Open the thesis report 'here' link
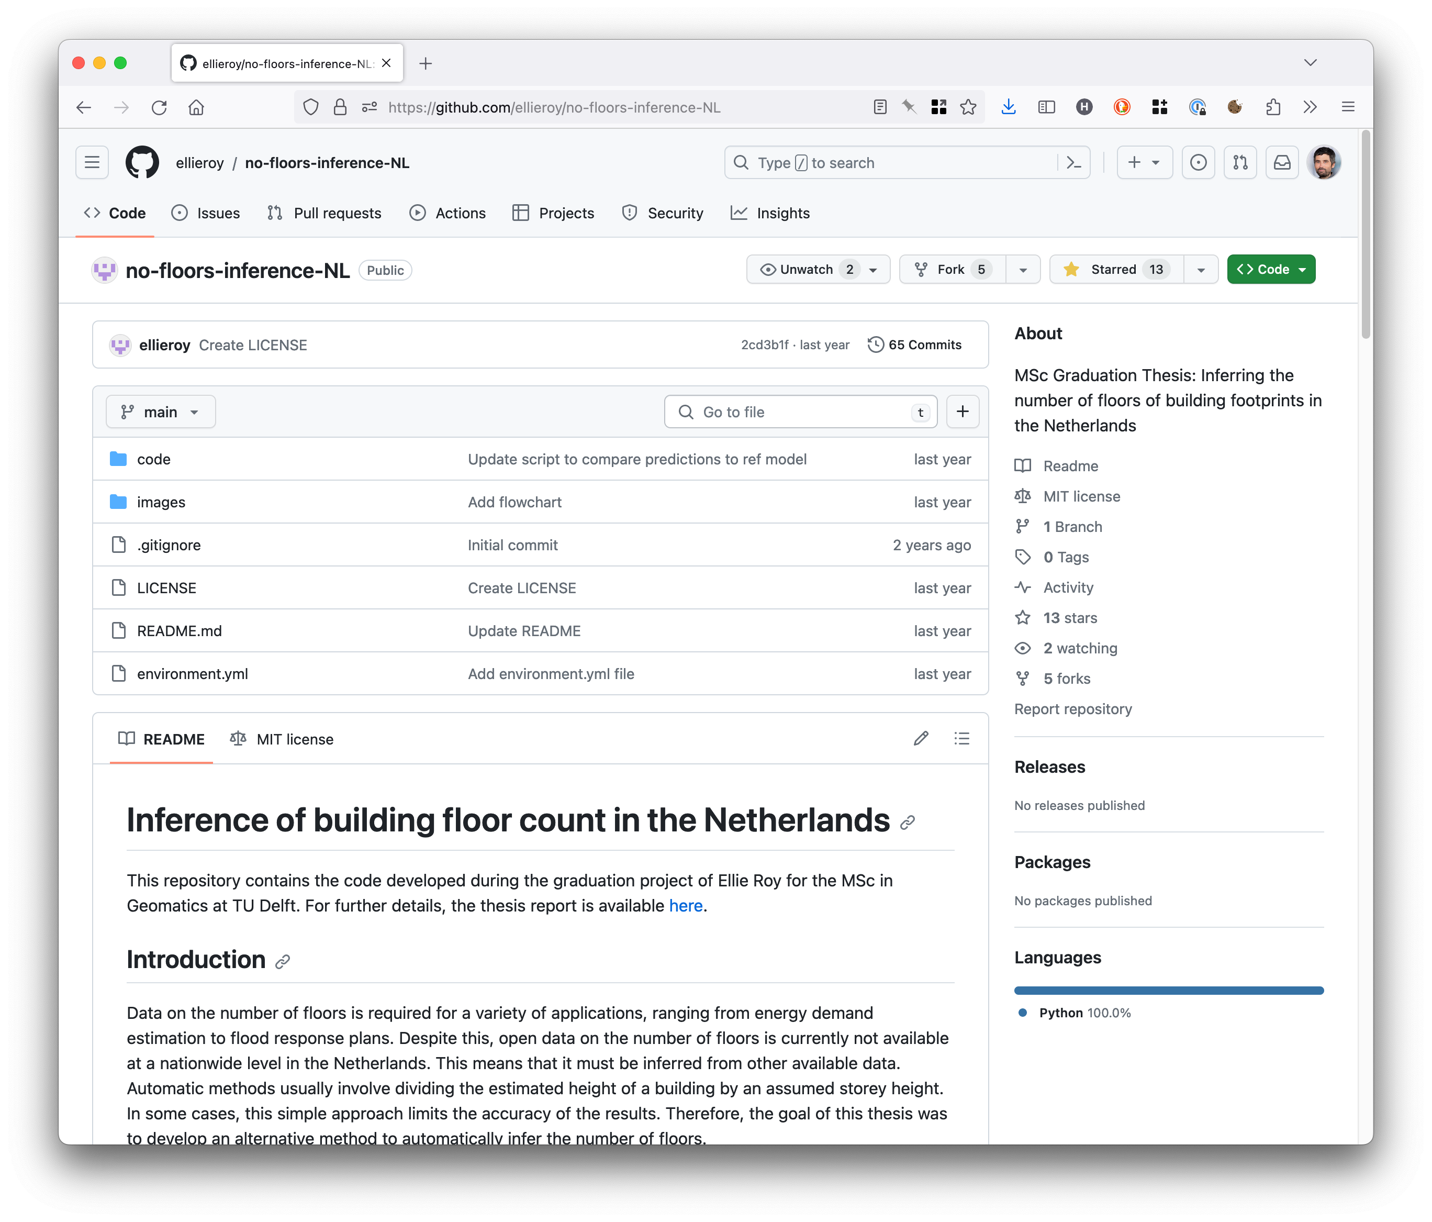Viewport: 1432px width, 1222px height. [686, 905]
